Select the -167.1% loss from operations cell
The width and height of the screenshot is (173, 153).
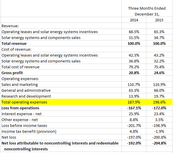pos(134,108)
